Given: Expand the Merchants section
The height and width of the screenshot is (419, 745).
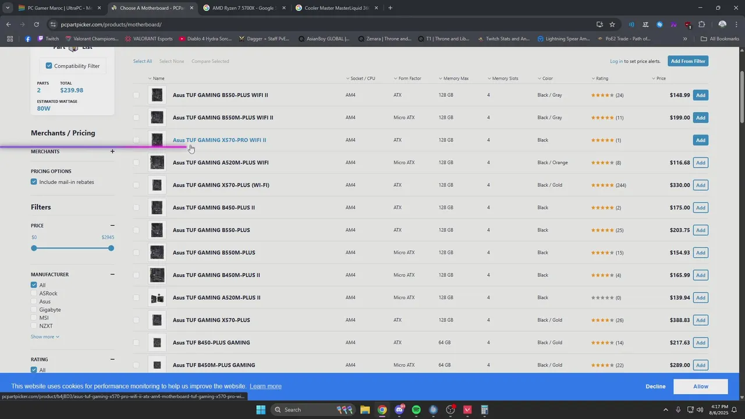Looking at the screenshot, I should (112, 151).
